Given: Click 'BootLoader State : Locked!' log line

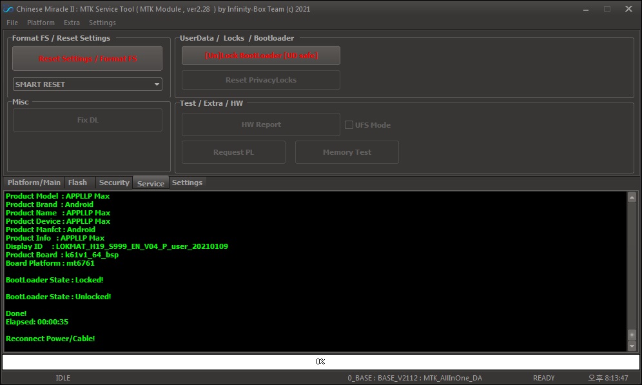Looking at the screenshot, I should click(x=54, y=280).
